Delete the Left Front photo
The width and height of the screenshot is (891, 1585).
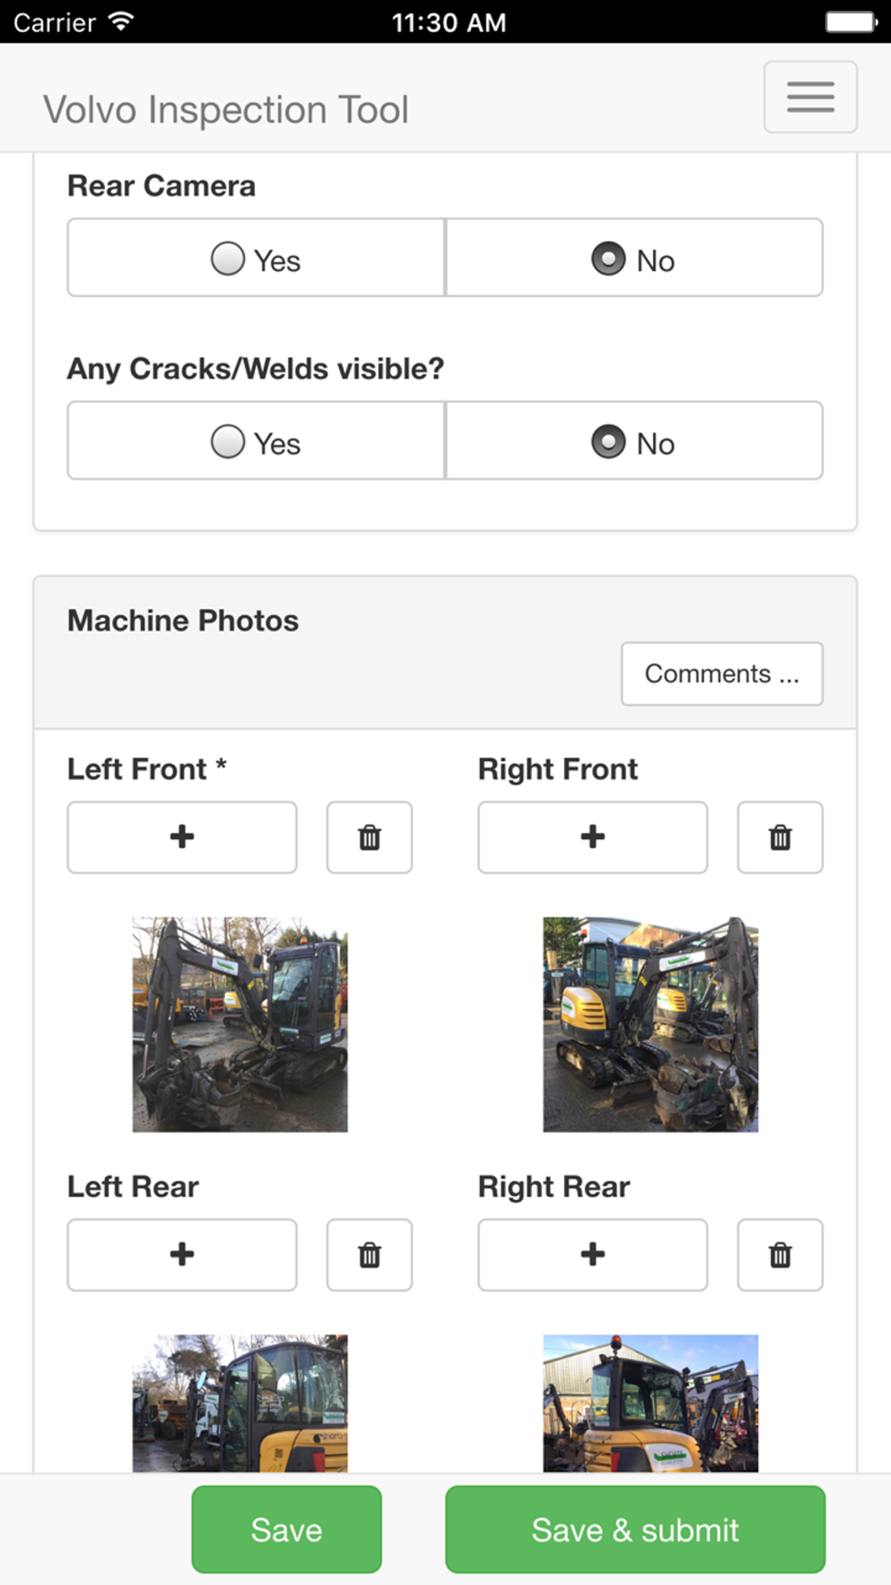pyautogui.click(x=370, y=837)
